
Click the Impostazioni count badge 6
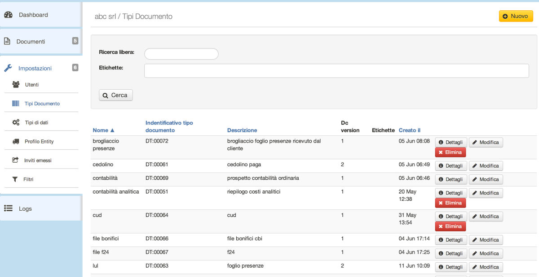[75, 68]
